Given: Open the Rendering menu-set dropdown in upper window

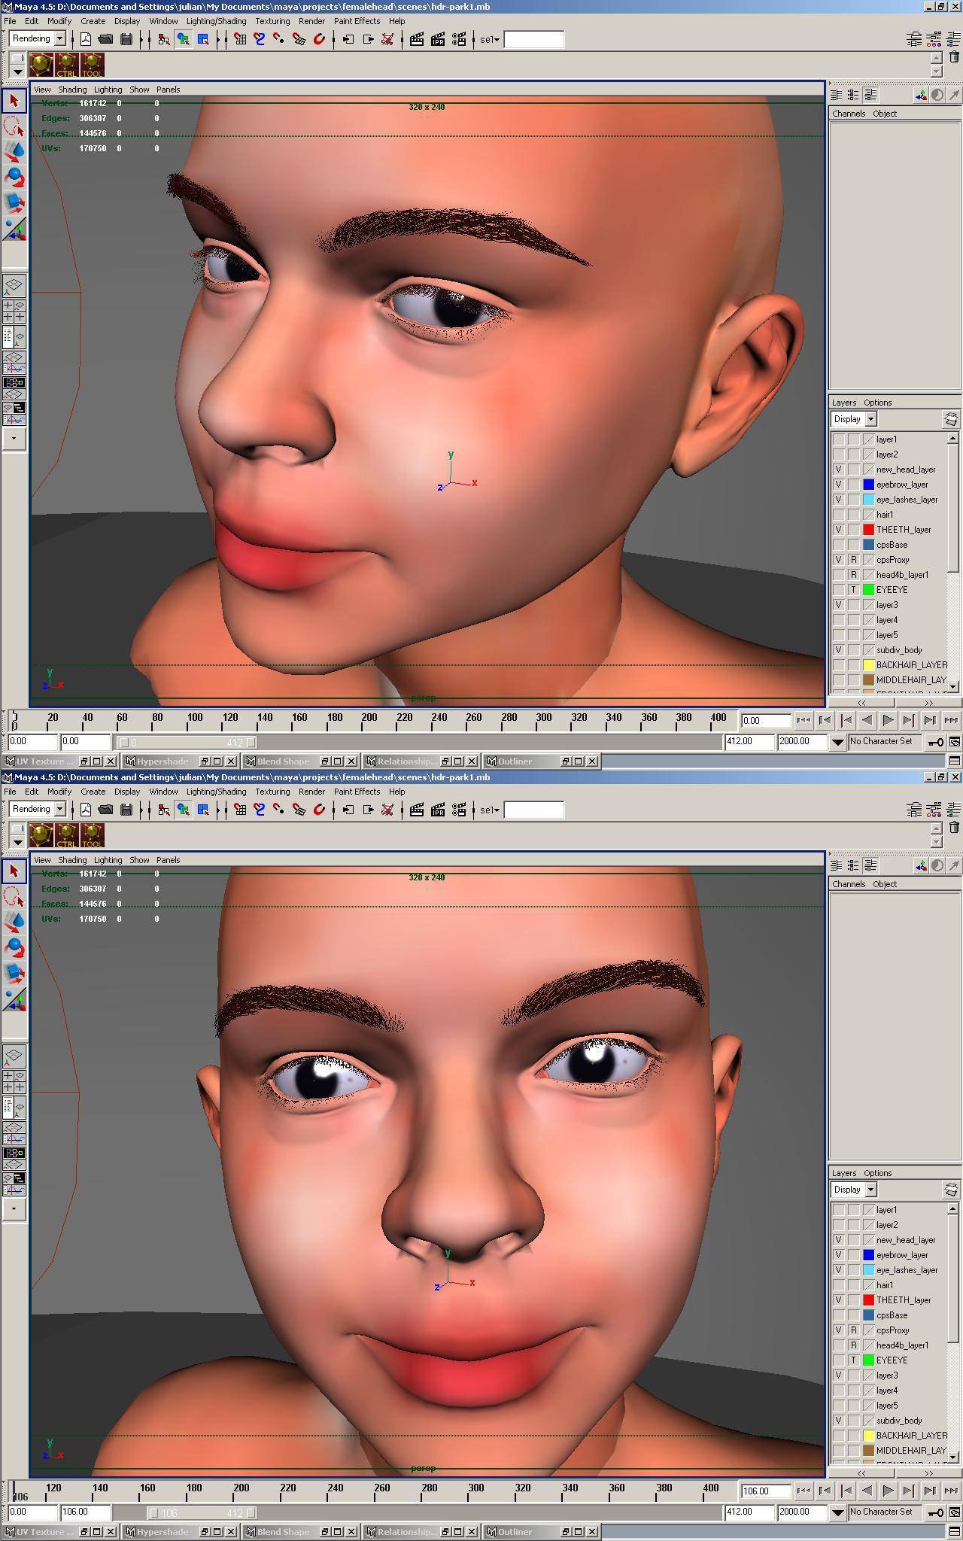Looking at the screenshot, I should pyautogui.click(x=59, y=39).
